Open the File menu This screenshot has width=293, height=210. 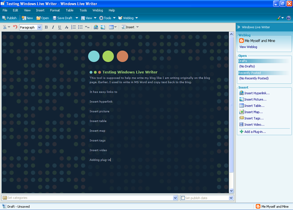pyautogui.click(x=5, y=10)
